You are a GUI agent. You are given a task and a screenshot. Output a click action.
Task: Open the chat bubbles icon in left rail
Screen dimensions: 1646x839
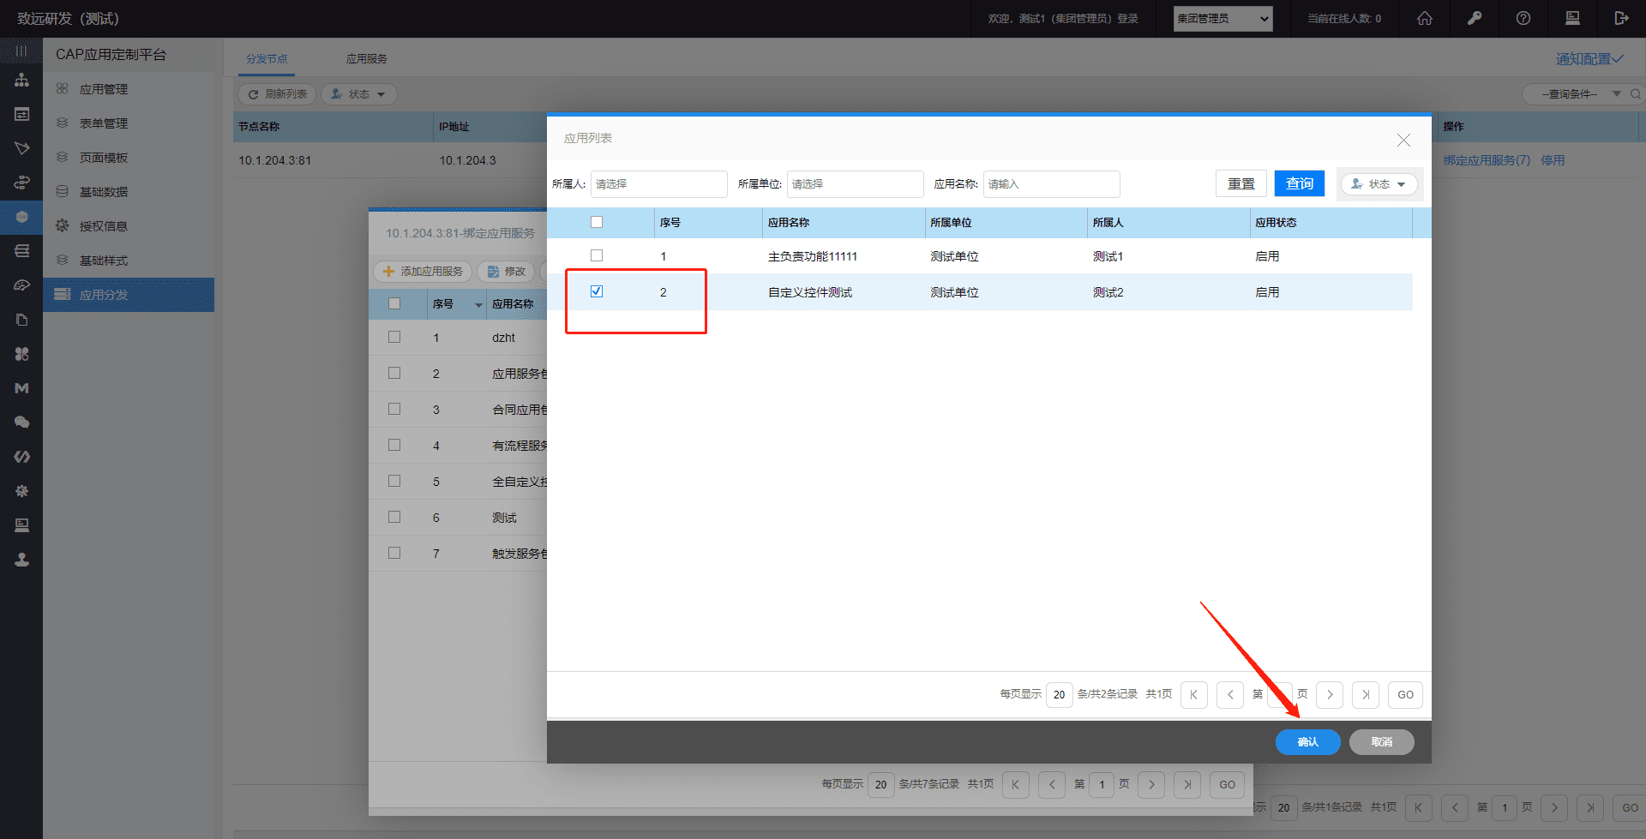21,422
